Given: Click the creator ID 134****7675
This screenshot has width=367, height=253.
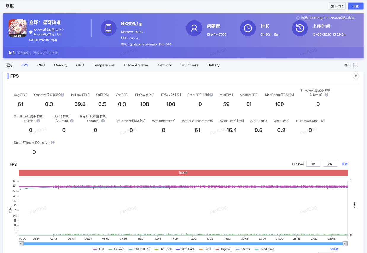Looking at the screenshot, I should click(x=216, y=34).
